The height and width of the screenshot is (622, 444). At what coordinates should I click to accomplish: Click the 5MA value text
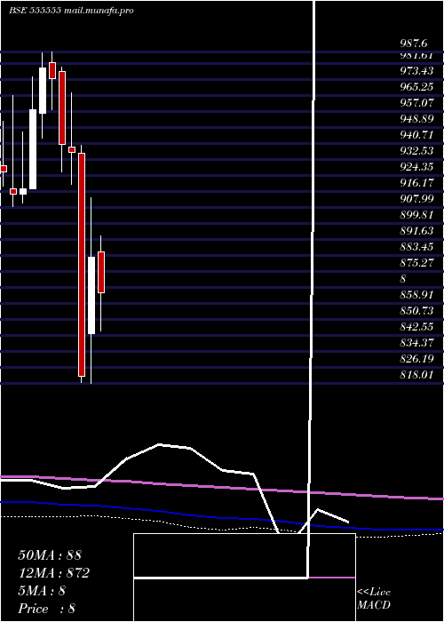tap(42, 591)
